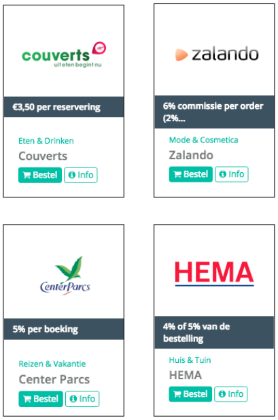
Task: Click the 6% commissie per order banner
Action: (215, 112)
